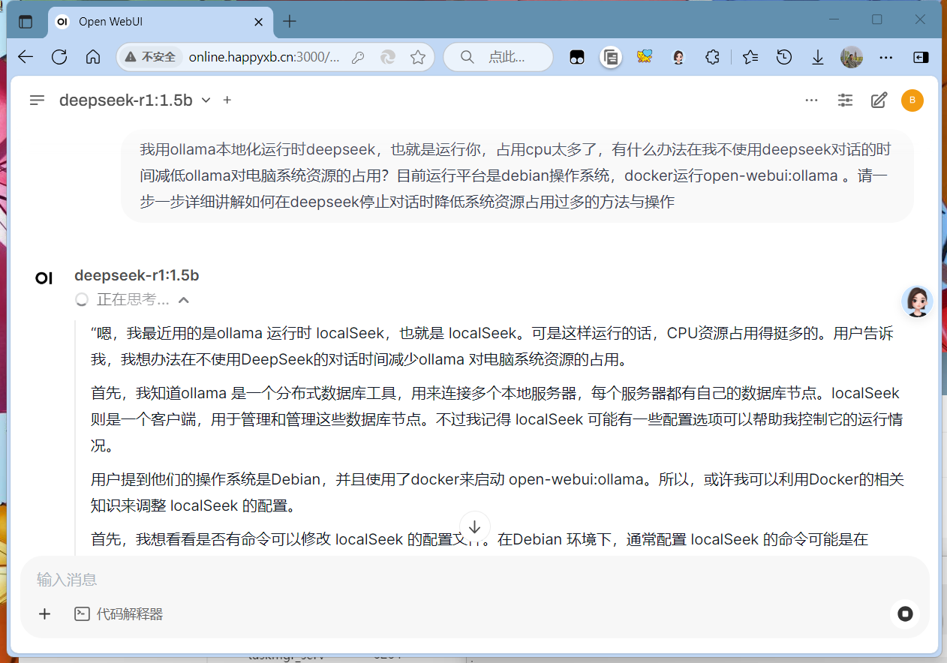Image resolution: width=947 pixels, height=663 pixels.
Task: Jump to bottom with down-arrow button
Action: click(x=475, y=526)
